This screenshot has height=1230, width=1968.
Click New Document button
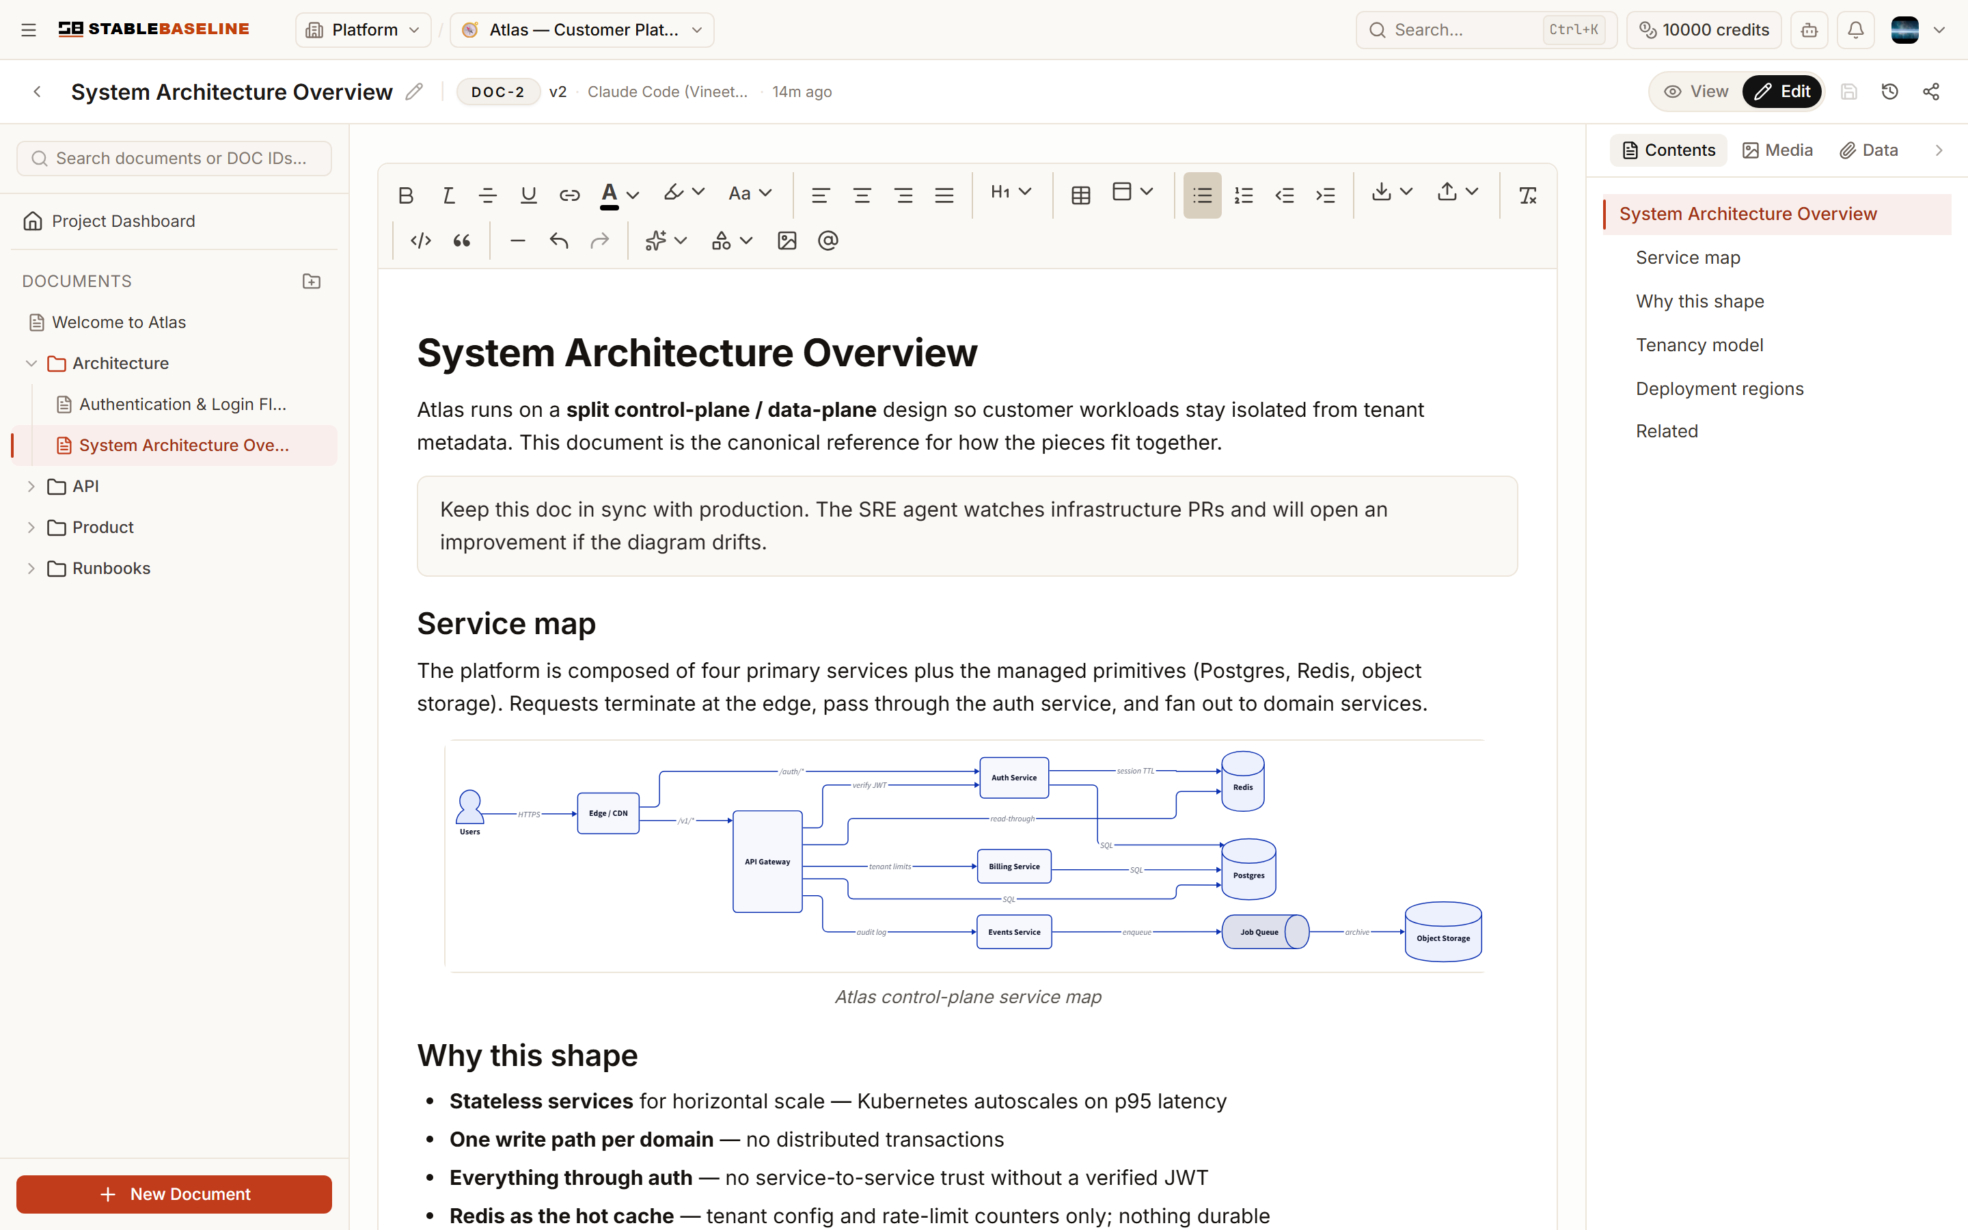click(174, 1194)
